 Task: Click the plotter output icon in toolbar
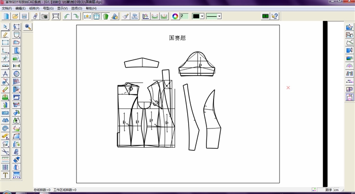pyautogui.click(x=56, y=16)
